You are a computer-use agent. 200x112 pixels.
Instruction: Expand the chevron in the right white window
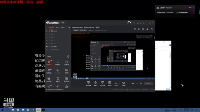(x=168, y=45)
